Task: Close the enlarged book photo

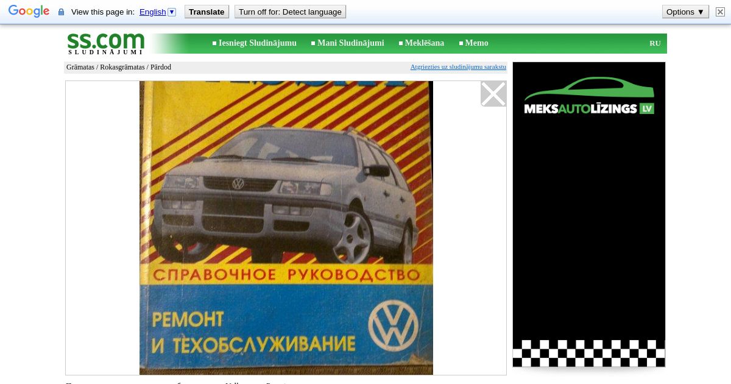Action: click(493, 94)
